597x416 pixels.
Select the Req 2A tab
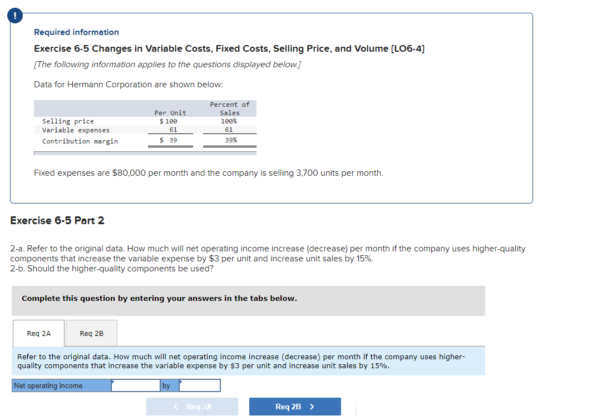pos(38,333)
